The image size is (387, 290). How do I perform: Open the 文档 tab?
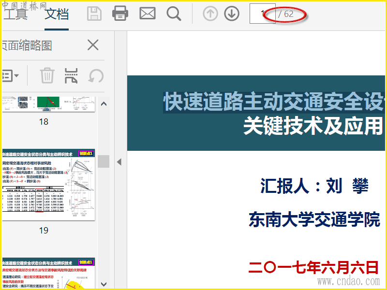coord(57,14)
